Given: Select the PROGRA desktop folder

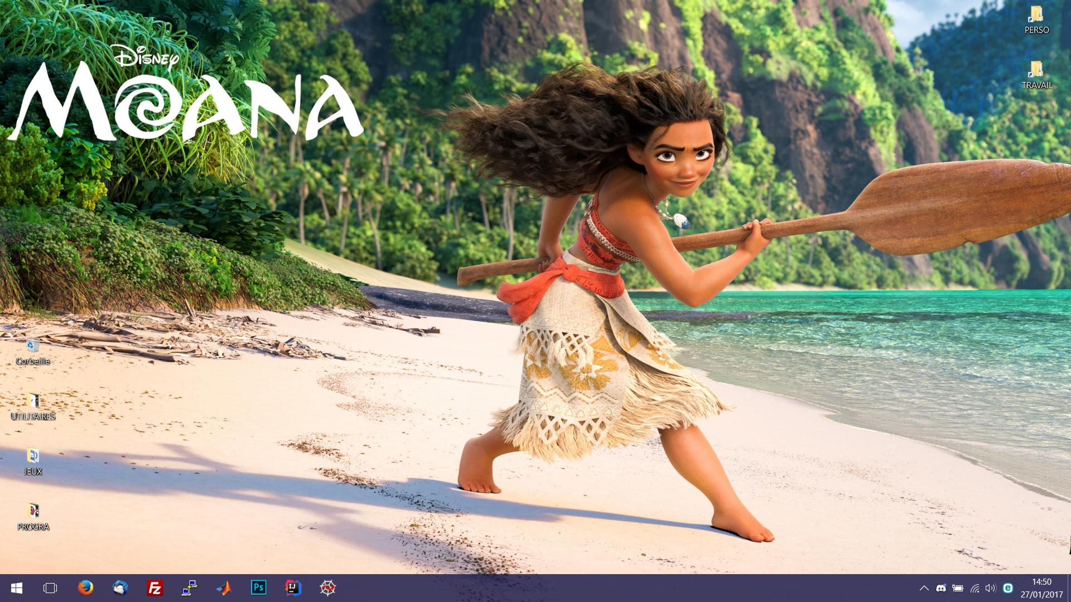Looking at the screenshot, I should (33, 517).
